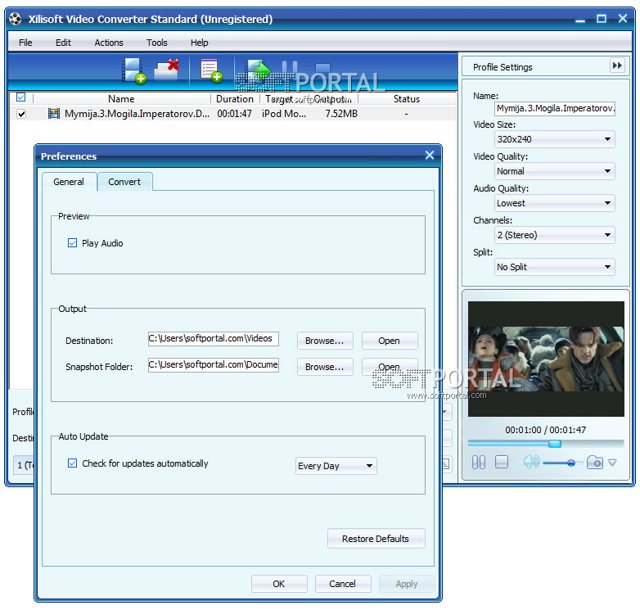Click Open next to Destination path
The width and height of the screenshot is (640, 610).
coord(390,341)
